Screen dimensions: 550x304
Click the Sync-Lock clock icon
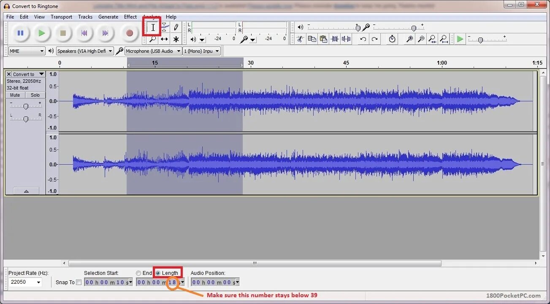pos(392,39)
